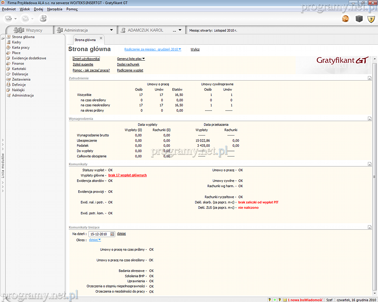Open help via the yellow shield icon

click(371, 19)
